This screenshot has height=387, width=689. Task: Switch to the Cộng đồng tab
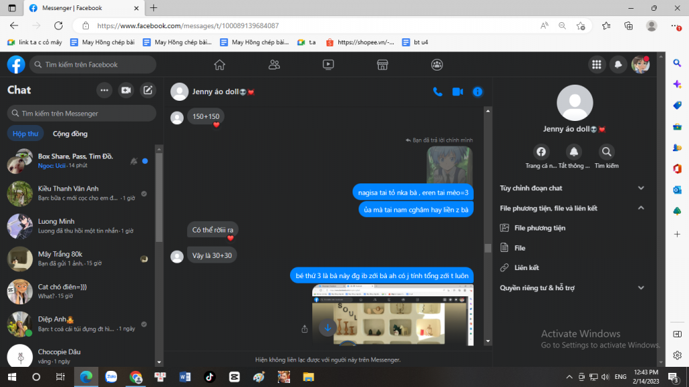tap(70, 134)
